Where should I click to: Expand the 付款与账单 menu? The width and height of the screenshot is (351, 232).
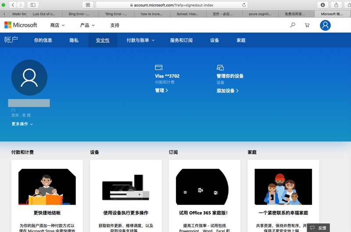tap(140, 40)
